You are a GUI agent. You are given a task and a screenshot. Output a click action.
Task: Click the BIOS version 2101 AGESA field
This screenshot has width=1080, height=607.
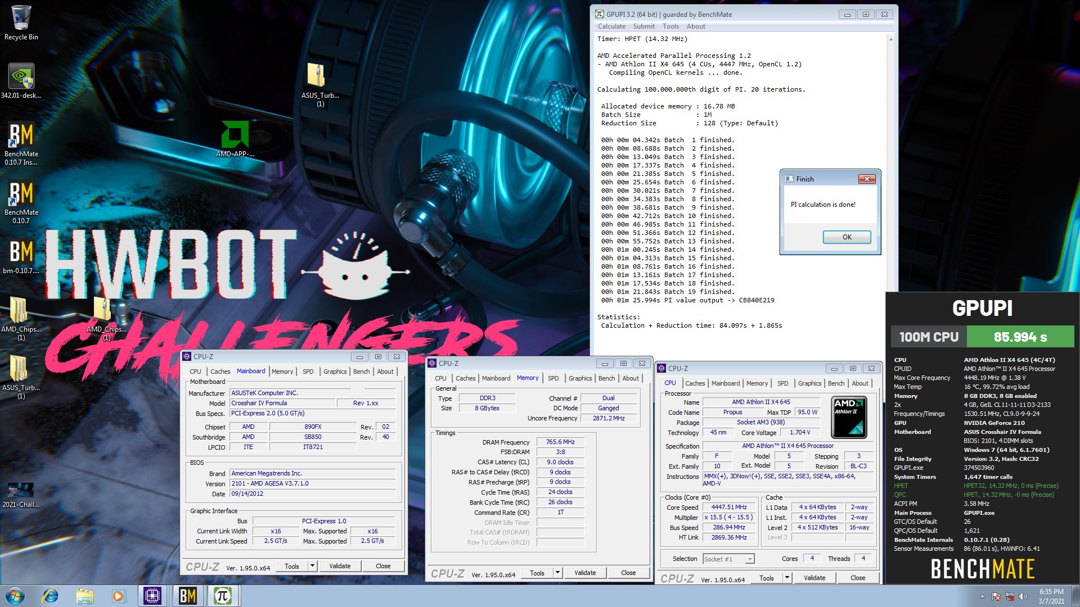coord(313,483)
